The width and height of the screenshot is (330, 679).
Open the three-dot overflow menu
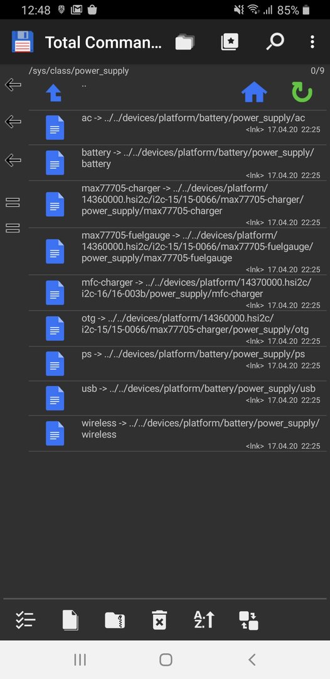pyautogui.click(x=312, y=42)
